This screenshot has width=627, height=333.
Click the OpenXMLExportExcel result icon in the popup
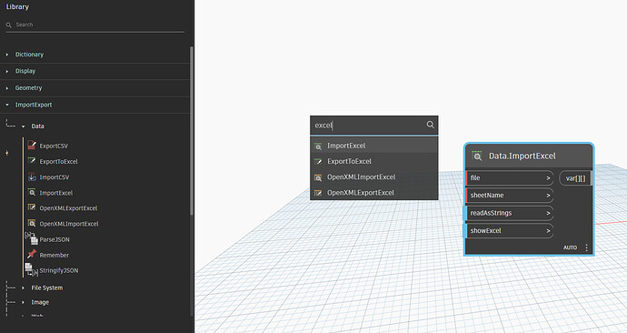pyautogui.click(x=318, y=193)
